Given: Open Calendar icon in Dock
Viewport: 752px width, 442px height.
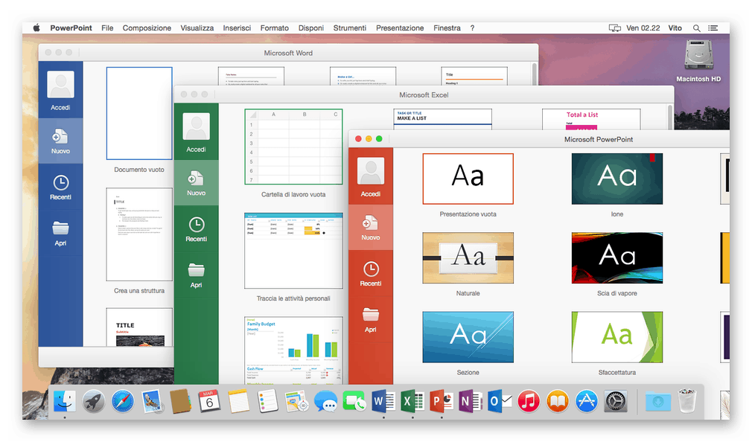Looking at the screenshot, I should pyautogui.click(x=209, y=401).
